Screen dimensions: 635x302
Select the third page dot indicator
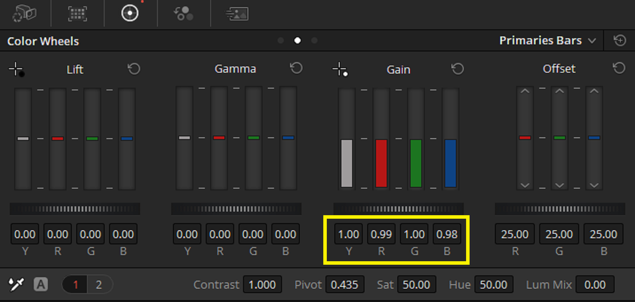pos(314,41)
